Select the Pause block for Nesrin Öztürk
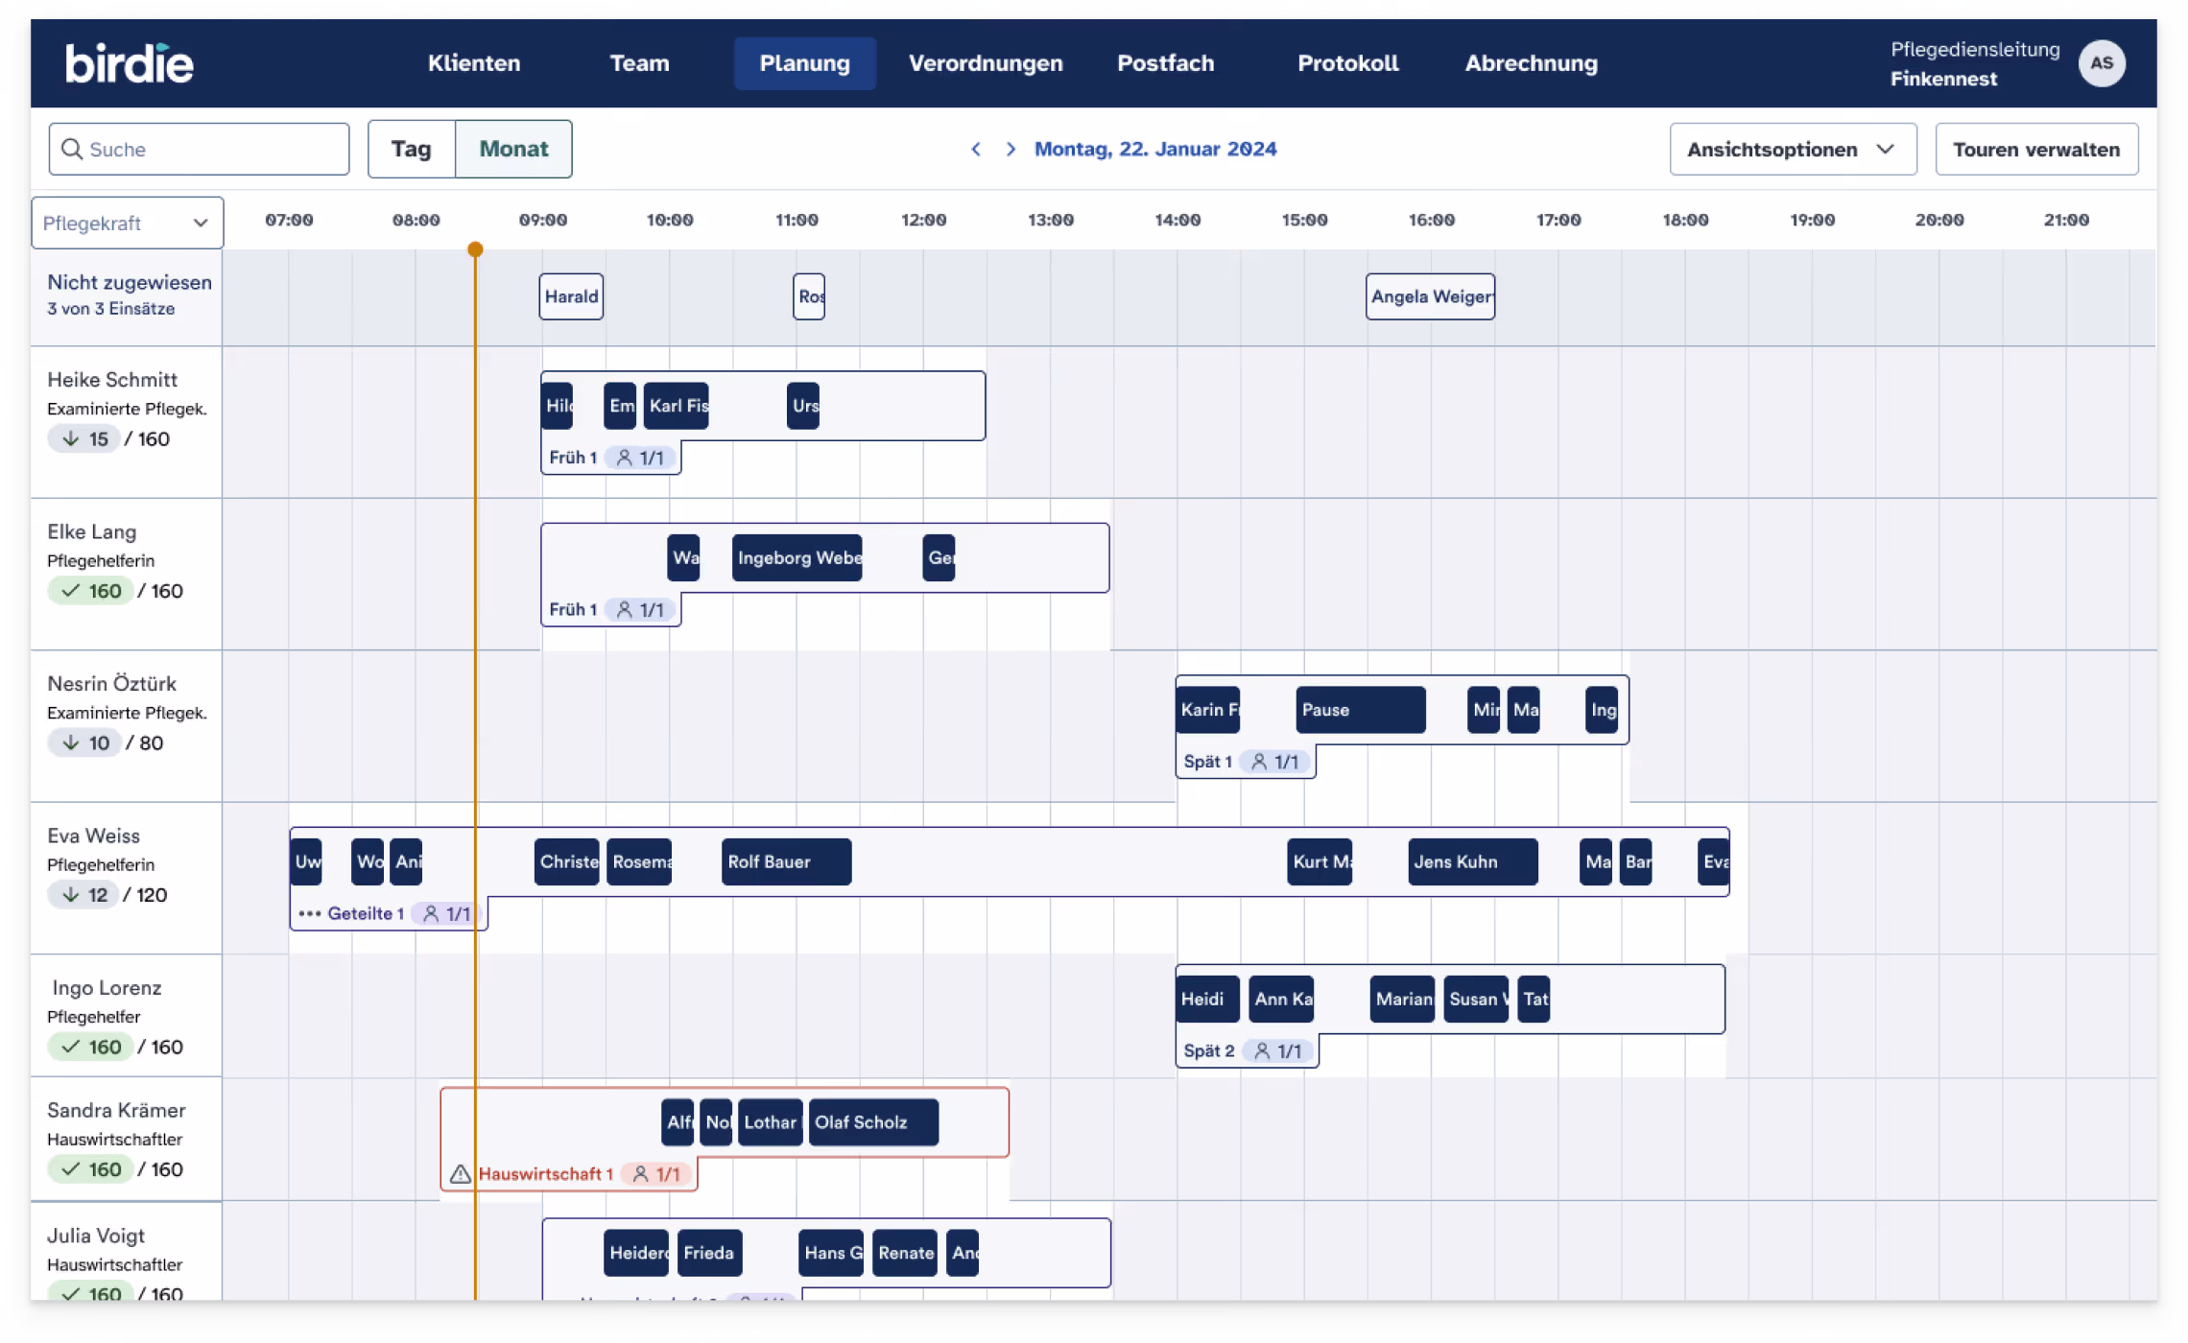This screenshot has width=2188, height=1343. tap(1360, 710)
